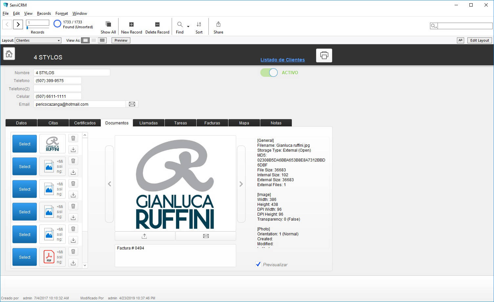Open the View menu
Viewport: 494px width, 302px height.
(x=28, y=13)
